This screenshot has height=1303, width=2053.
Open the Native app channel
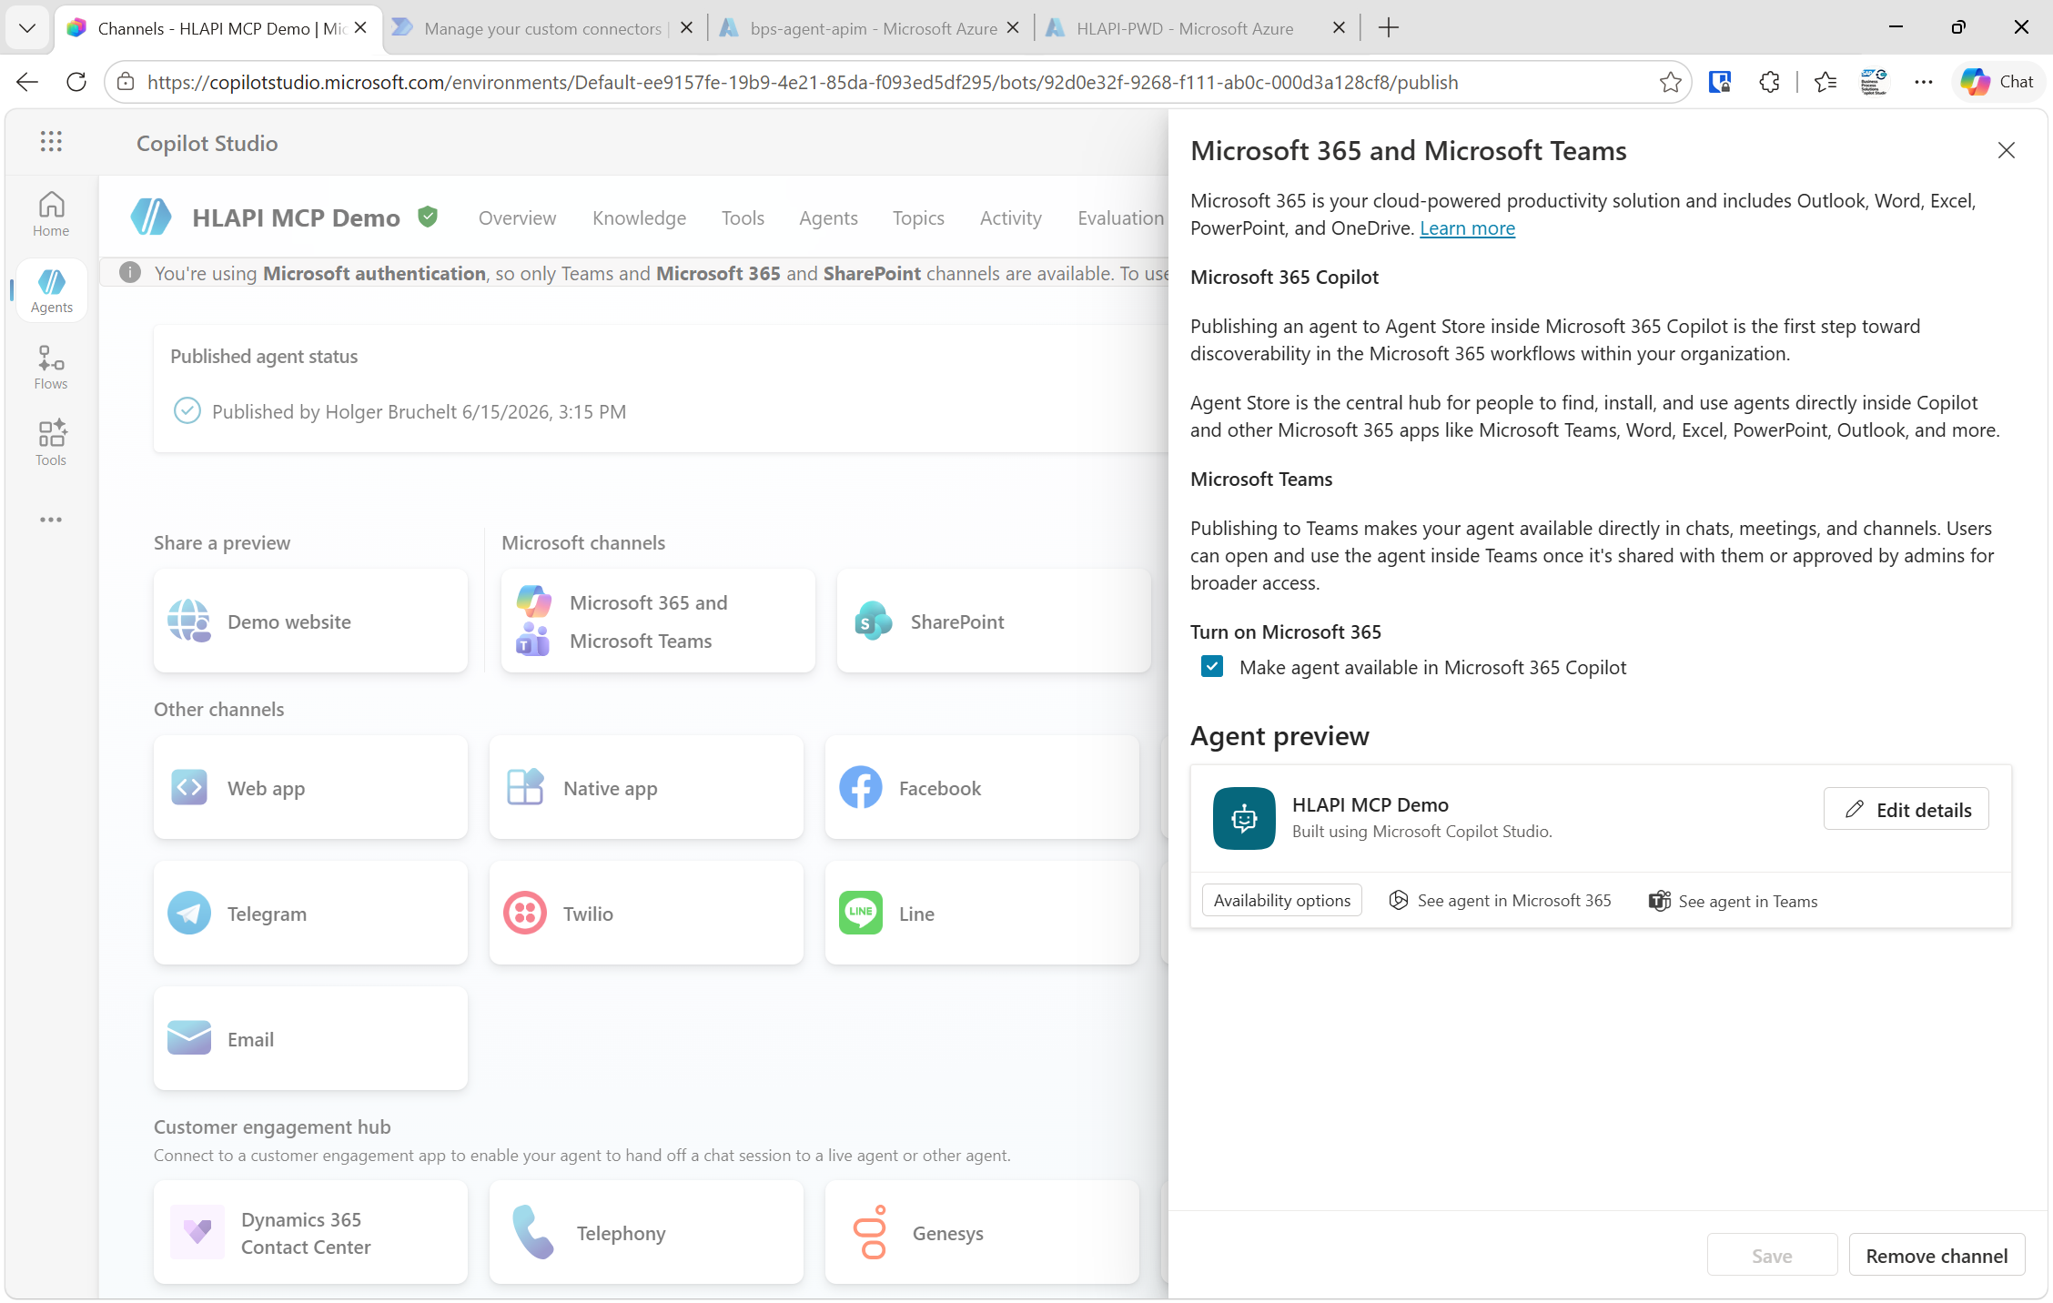coord(646,788)
